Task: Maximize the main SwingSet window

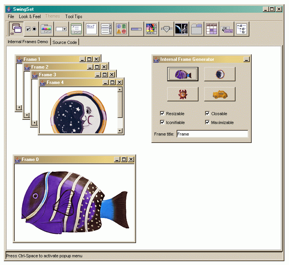Action: coord(272,9)
